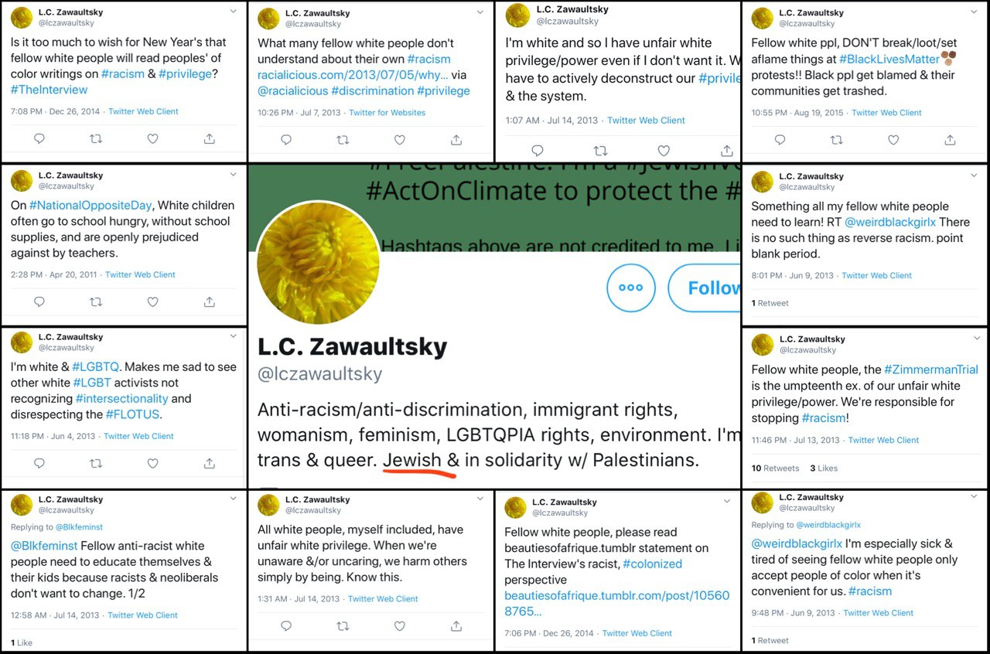Open the #intersectionality hashtag link
The height and width of the screenshot is (654, 990).
click(x=121, y=399)
